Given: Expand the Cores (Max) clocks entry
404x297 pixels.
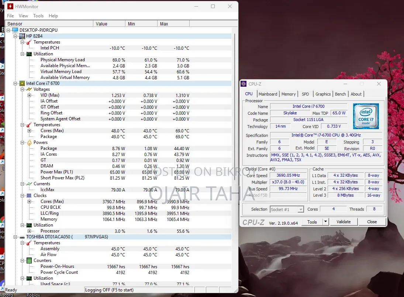Looking at the screenshot, I should point(30,202).
